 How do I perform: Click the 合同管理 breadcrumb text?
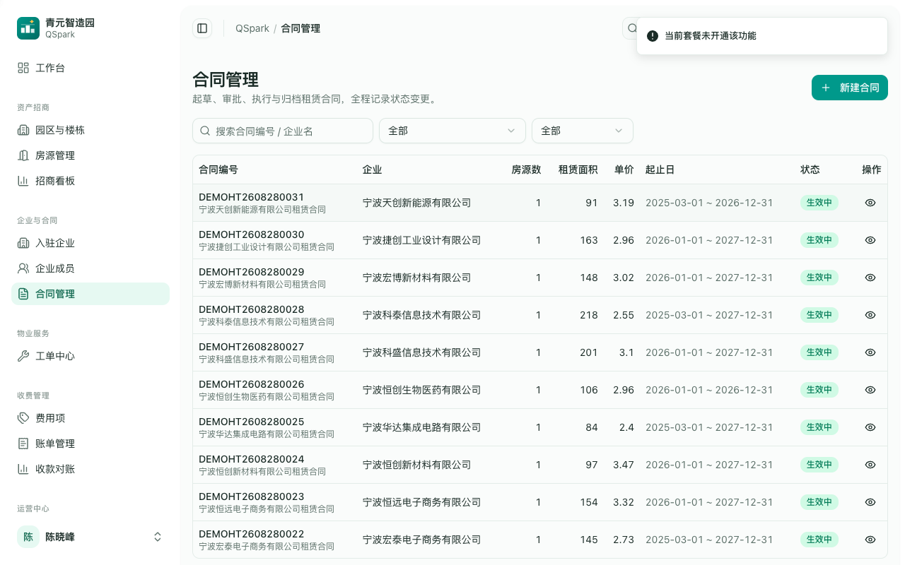pyautogui.click(x=300, y=28)
